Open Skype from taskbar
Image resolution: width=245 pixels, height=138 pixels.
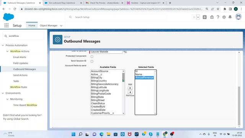pyautogui.click(x=150, y=134)
